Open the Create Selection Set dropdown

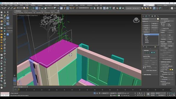(x=84, y=8)
